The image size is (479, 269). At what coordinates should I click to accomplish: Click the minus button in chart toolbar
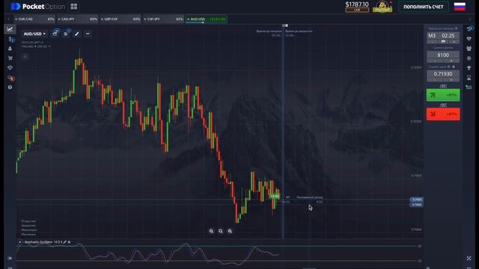88,34
